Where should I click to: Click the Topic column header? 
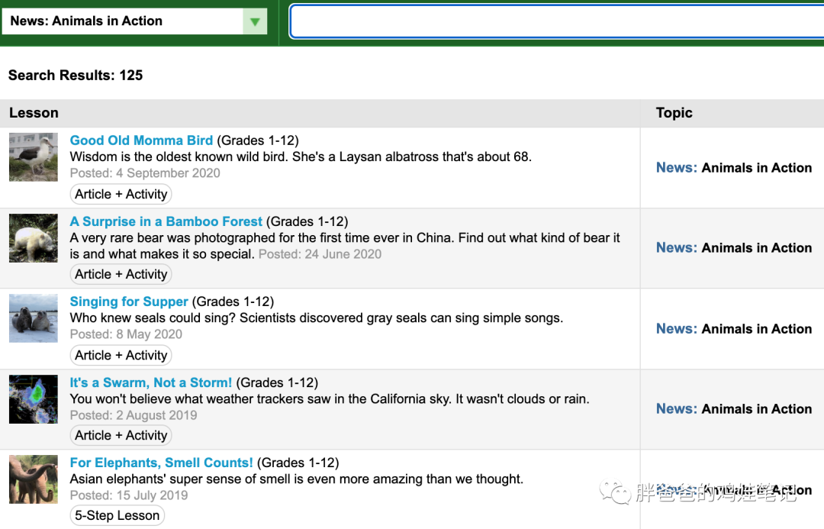(x=674, y=113)
